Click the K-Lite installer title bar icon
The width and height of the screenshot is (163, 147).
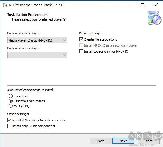coord(5,5)
